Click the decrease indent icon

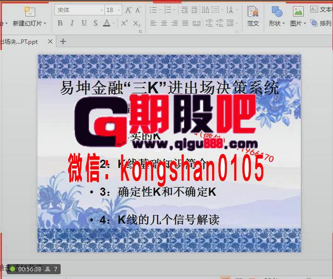click(x=184, y=10)
